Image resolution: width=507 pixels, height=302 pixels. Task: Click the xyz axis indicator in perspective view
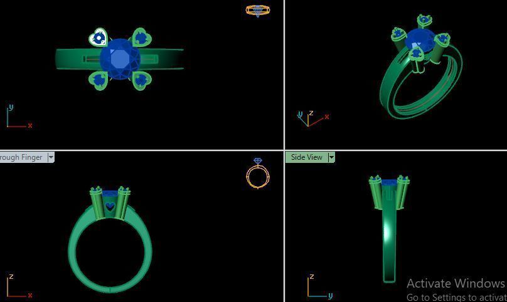coord(312,118)
